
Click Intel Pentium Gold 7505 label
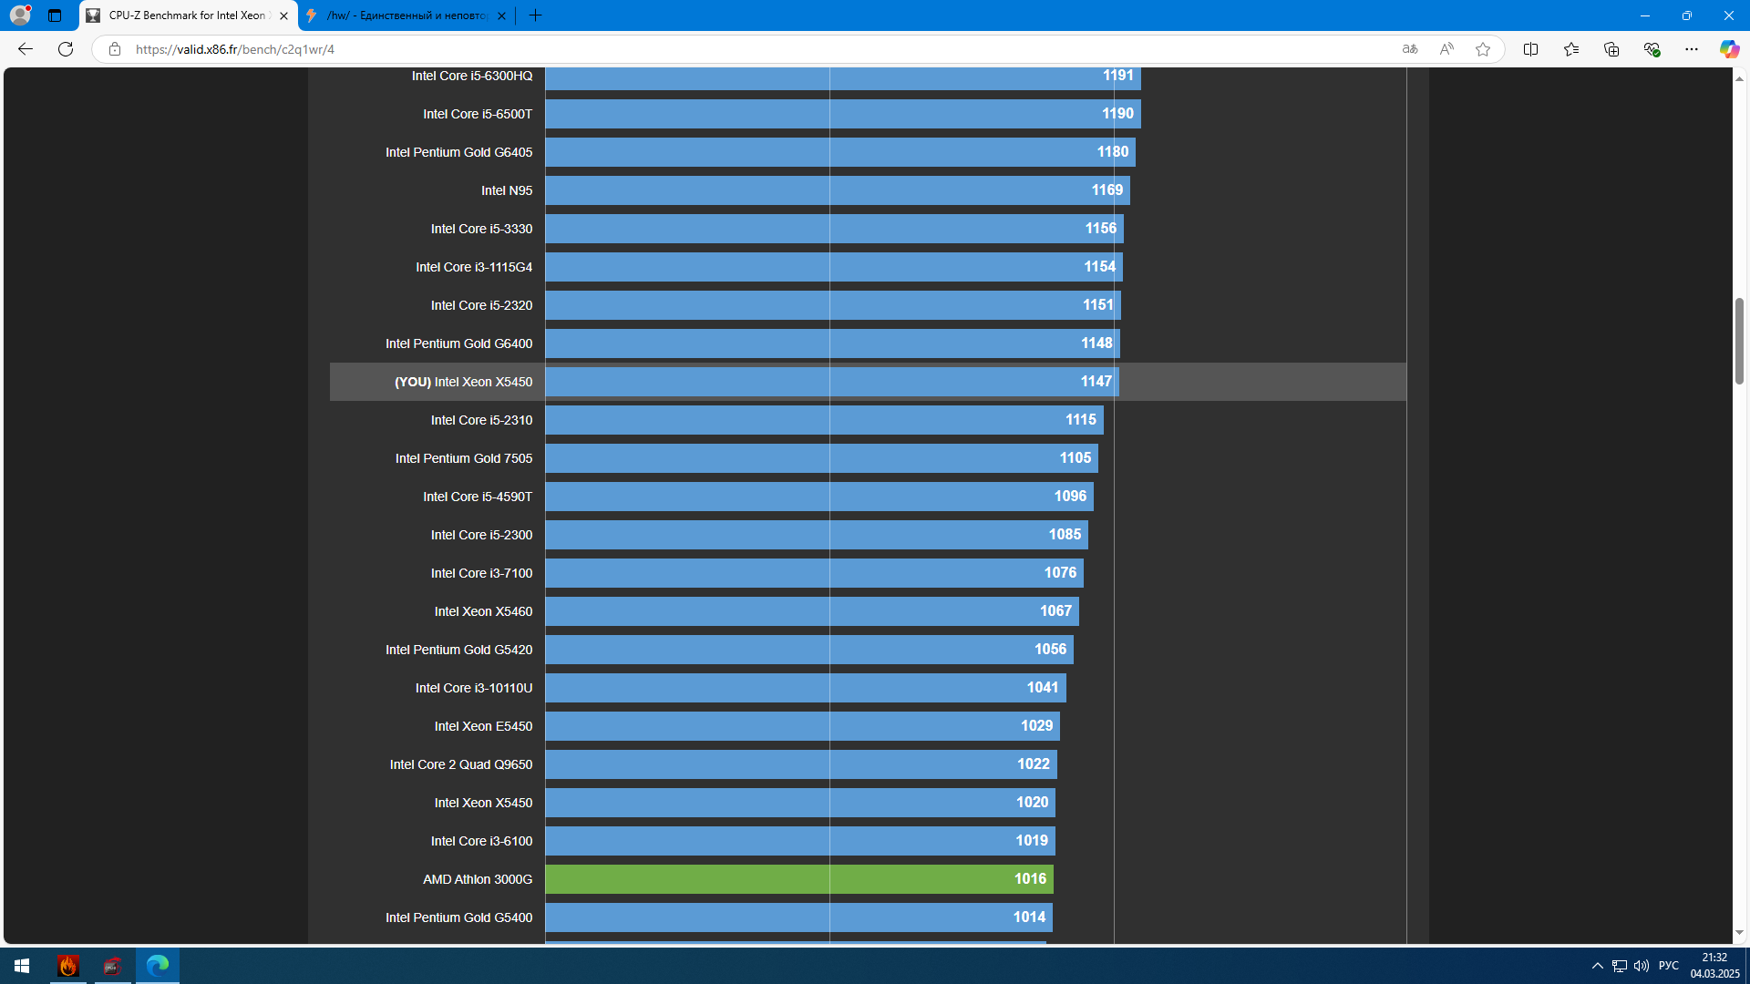click(x=464, y=458)
